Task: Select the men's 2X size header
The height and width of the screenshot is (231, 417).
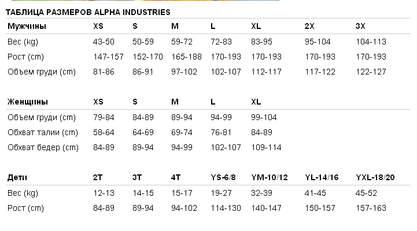Action: click(309, 26)
